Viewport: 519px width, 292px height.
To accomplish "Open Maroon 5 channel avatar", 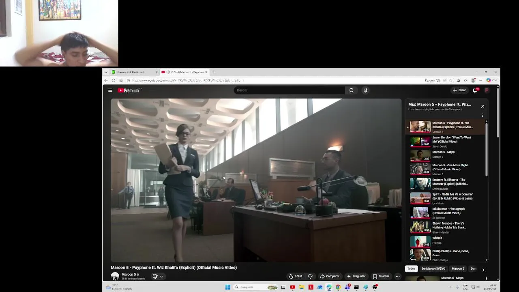I will 115,276.
